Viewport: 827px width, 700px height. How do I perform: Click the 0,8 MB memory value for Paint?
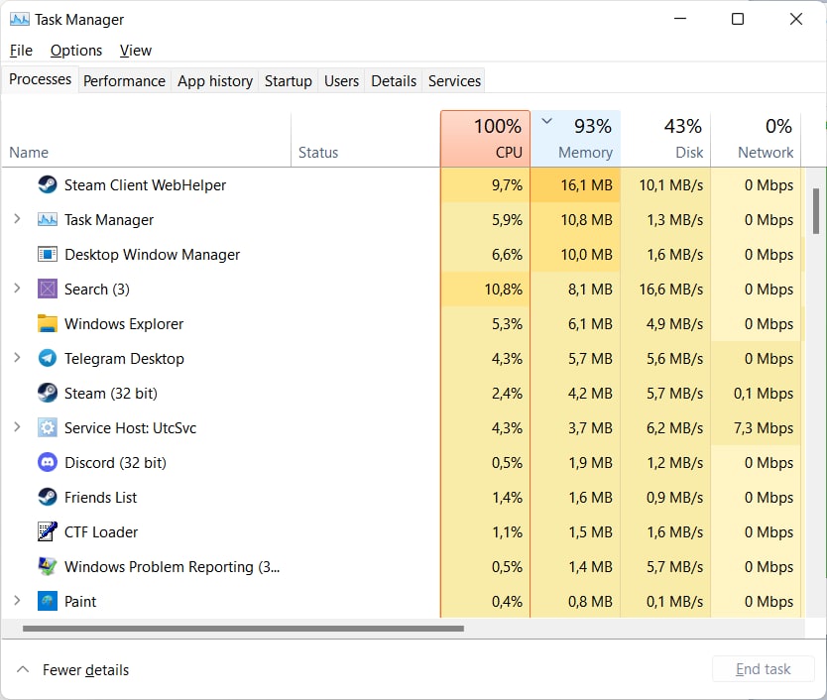click(x=590, y=602)
